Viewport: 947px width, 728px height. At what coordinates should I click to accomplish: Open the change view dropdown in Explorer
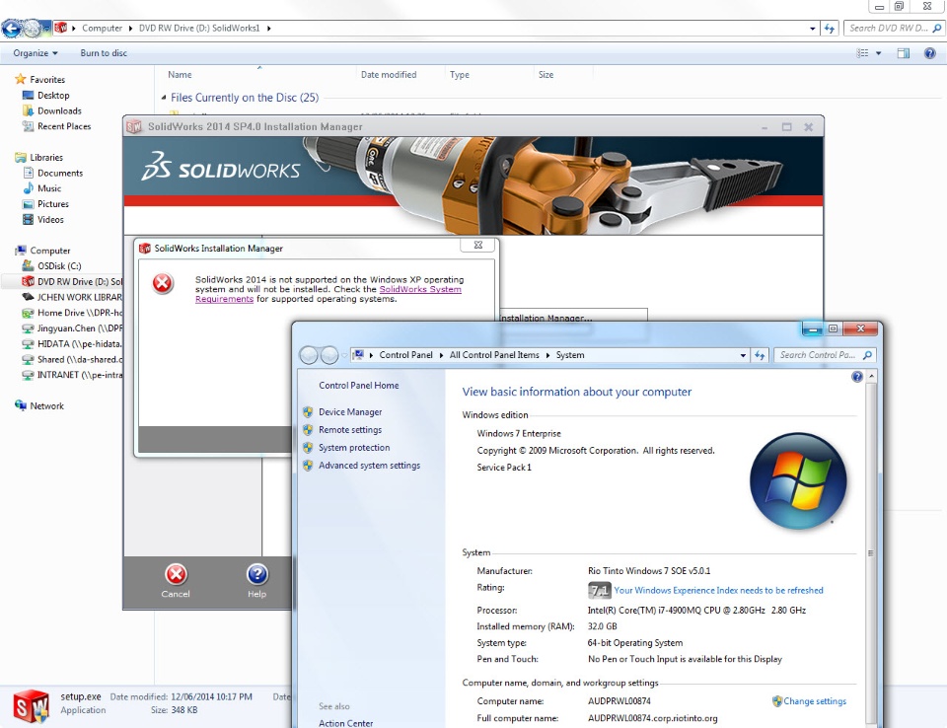879,53
